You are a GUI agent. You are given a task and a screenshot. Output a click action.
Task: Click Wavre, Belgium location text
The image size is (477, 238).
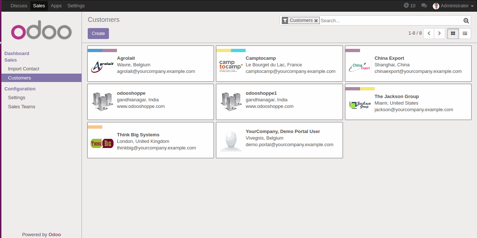pyautogui.click(x=134, y=65)
